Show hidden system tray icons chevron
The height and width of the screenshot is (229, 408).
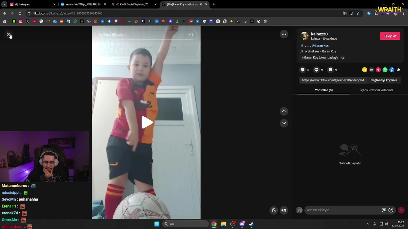pyautogui.click(x=368, y=224)
